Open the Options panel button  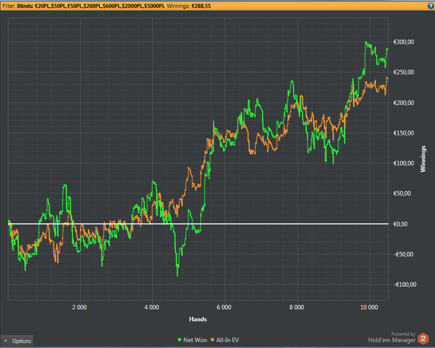point(17,341)
